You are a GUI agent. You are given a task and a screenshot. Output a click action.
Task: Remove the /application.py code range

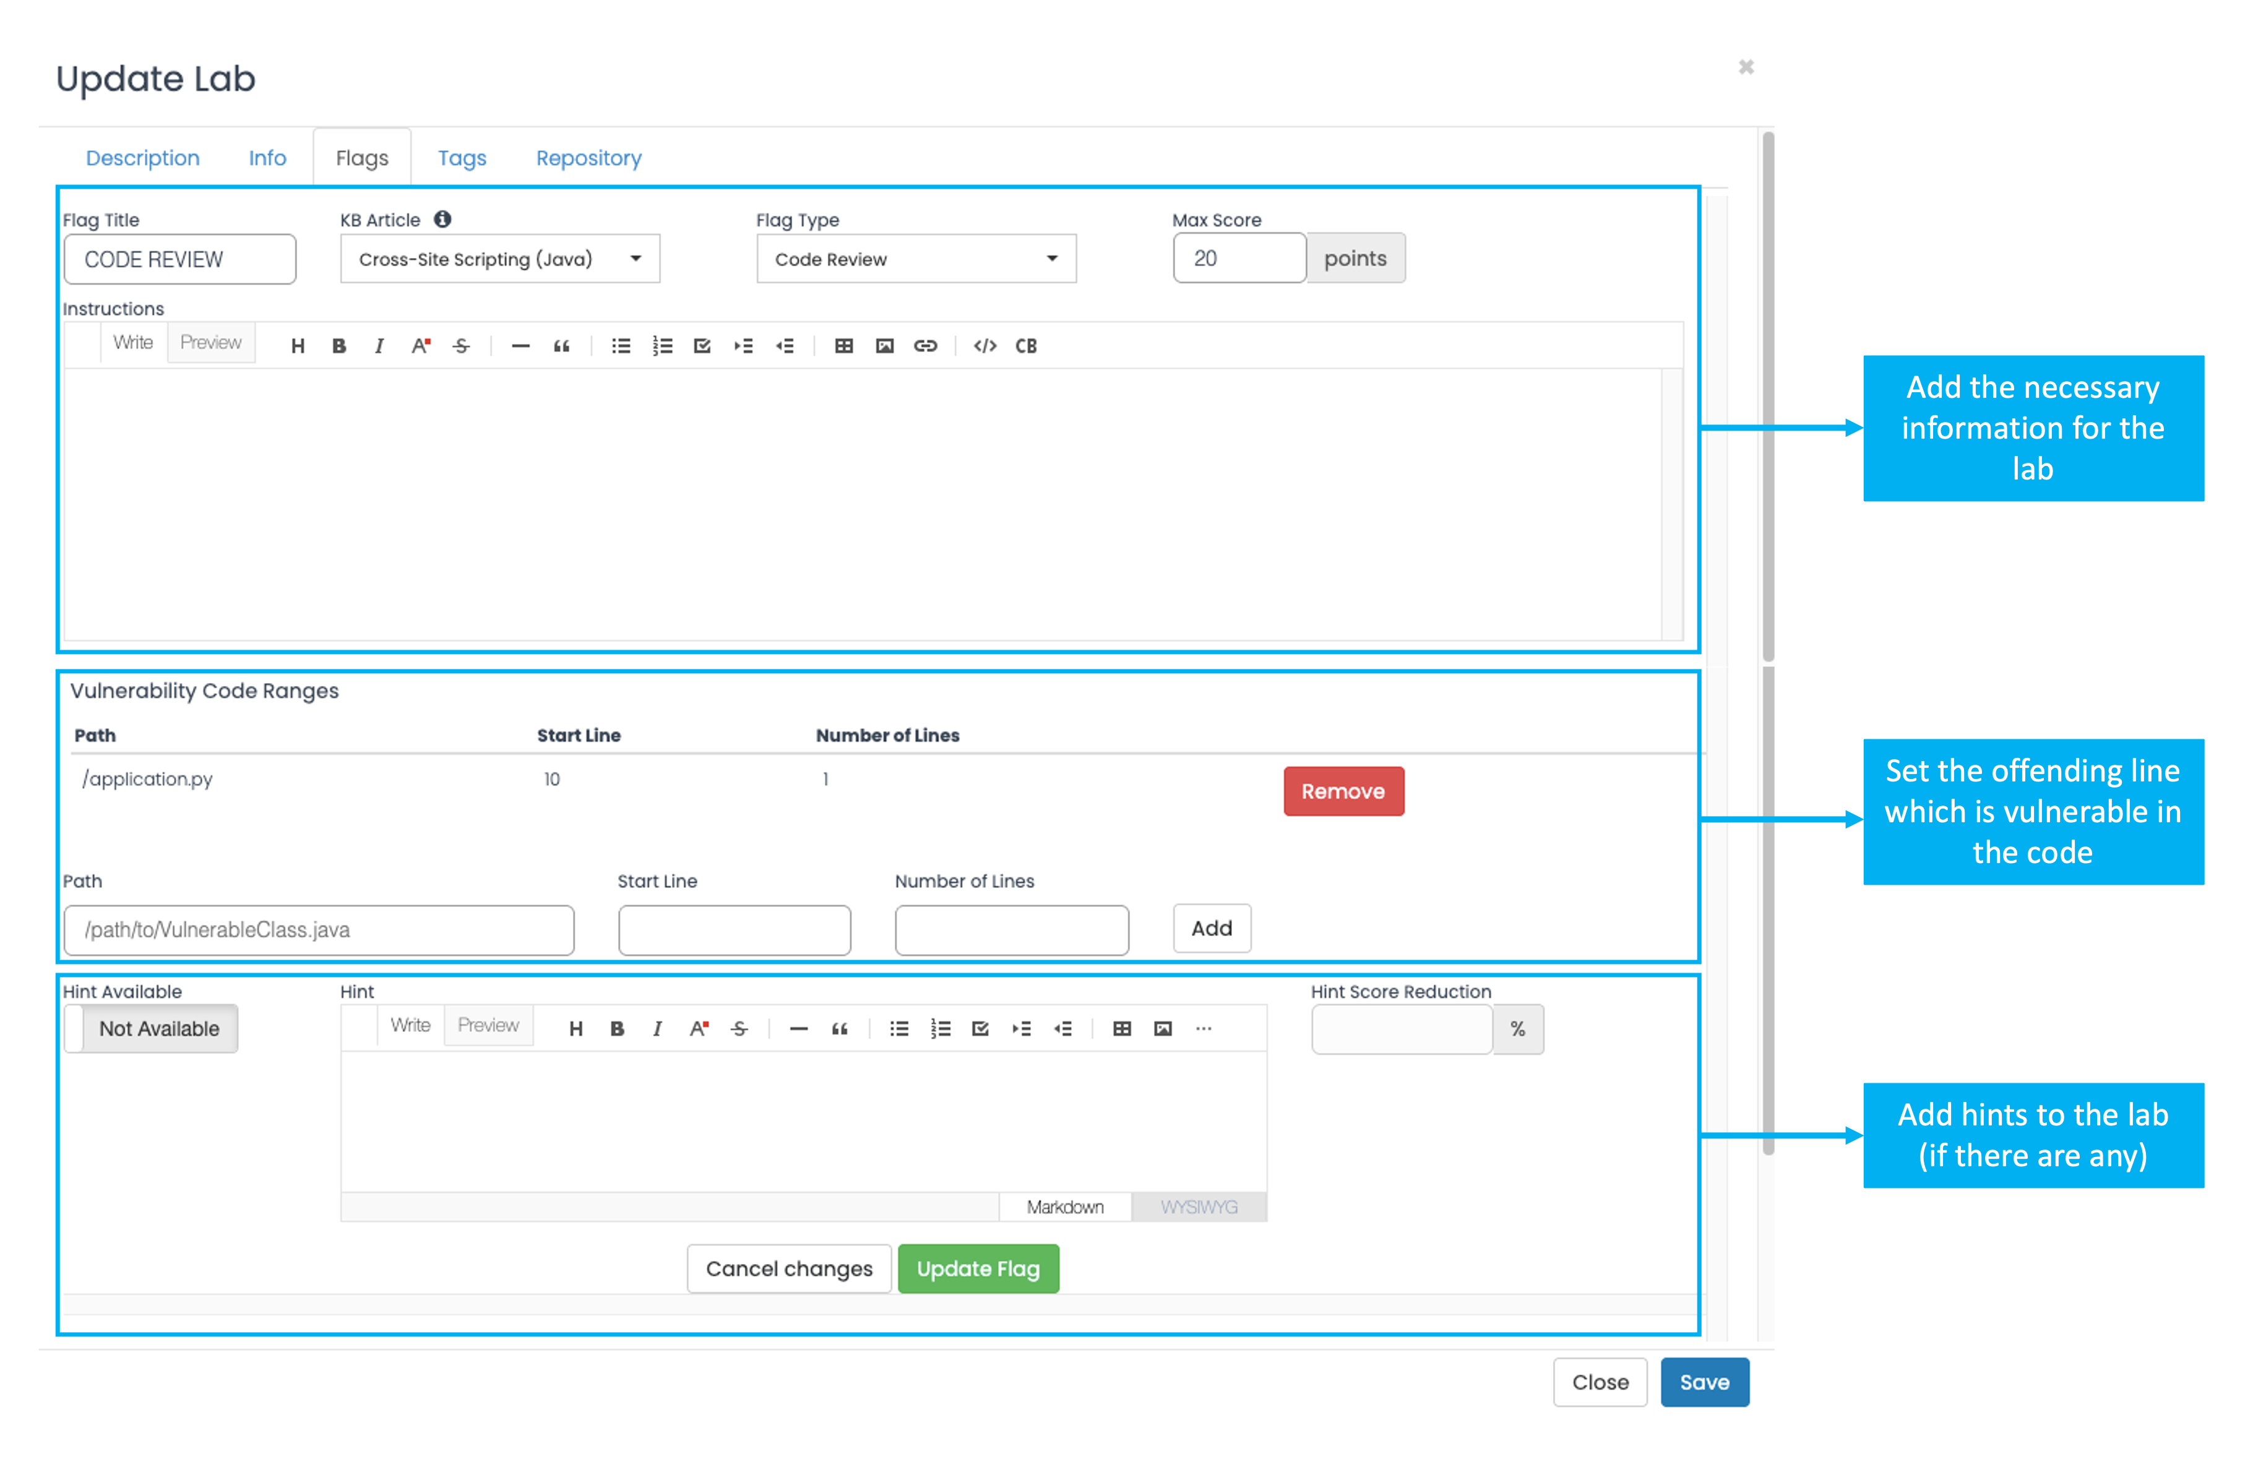(1343, 791)
